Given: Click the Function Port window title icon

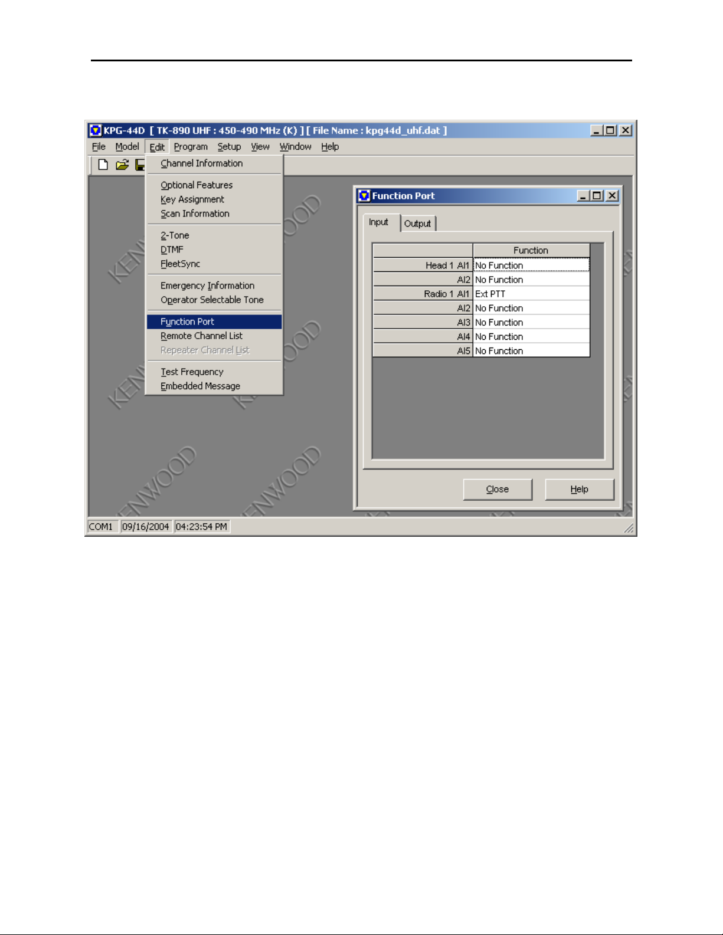Looking at the screenshot, I should (x=365, y=196).
